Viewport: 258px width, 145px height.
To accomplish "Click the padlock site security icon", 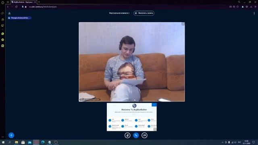I will [25, 7].
